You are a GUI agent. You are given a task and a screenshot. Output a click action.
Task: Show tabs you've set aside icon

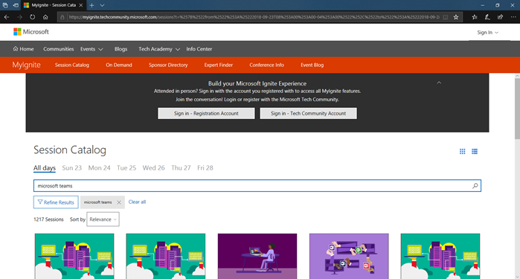pos(5,5)
